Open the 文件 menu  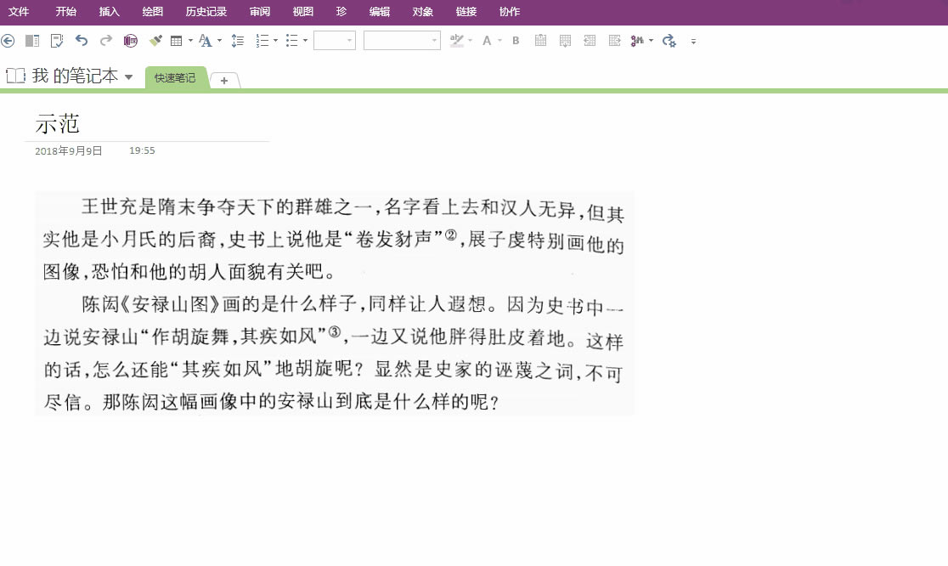(18, 11)
